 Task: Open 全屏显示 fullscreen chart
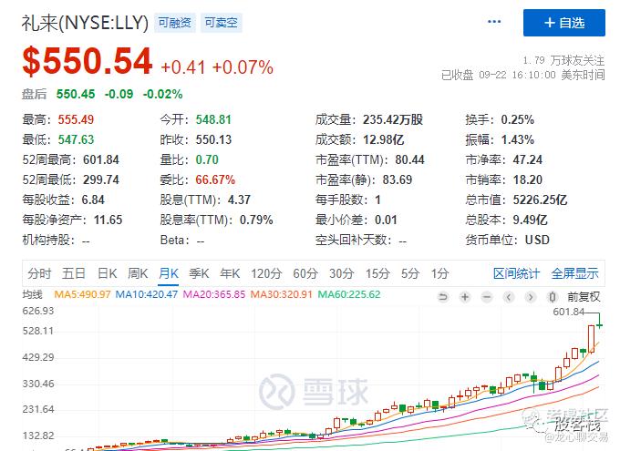click(x=575, y=273)
